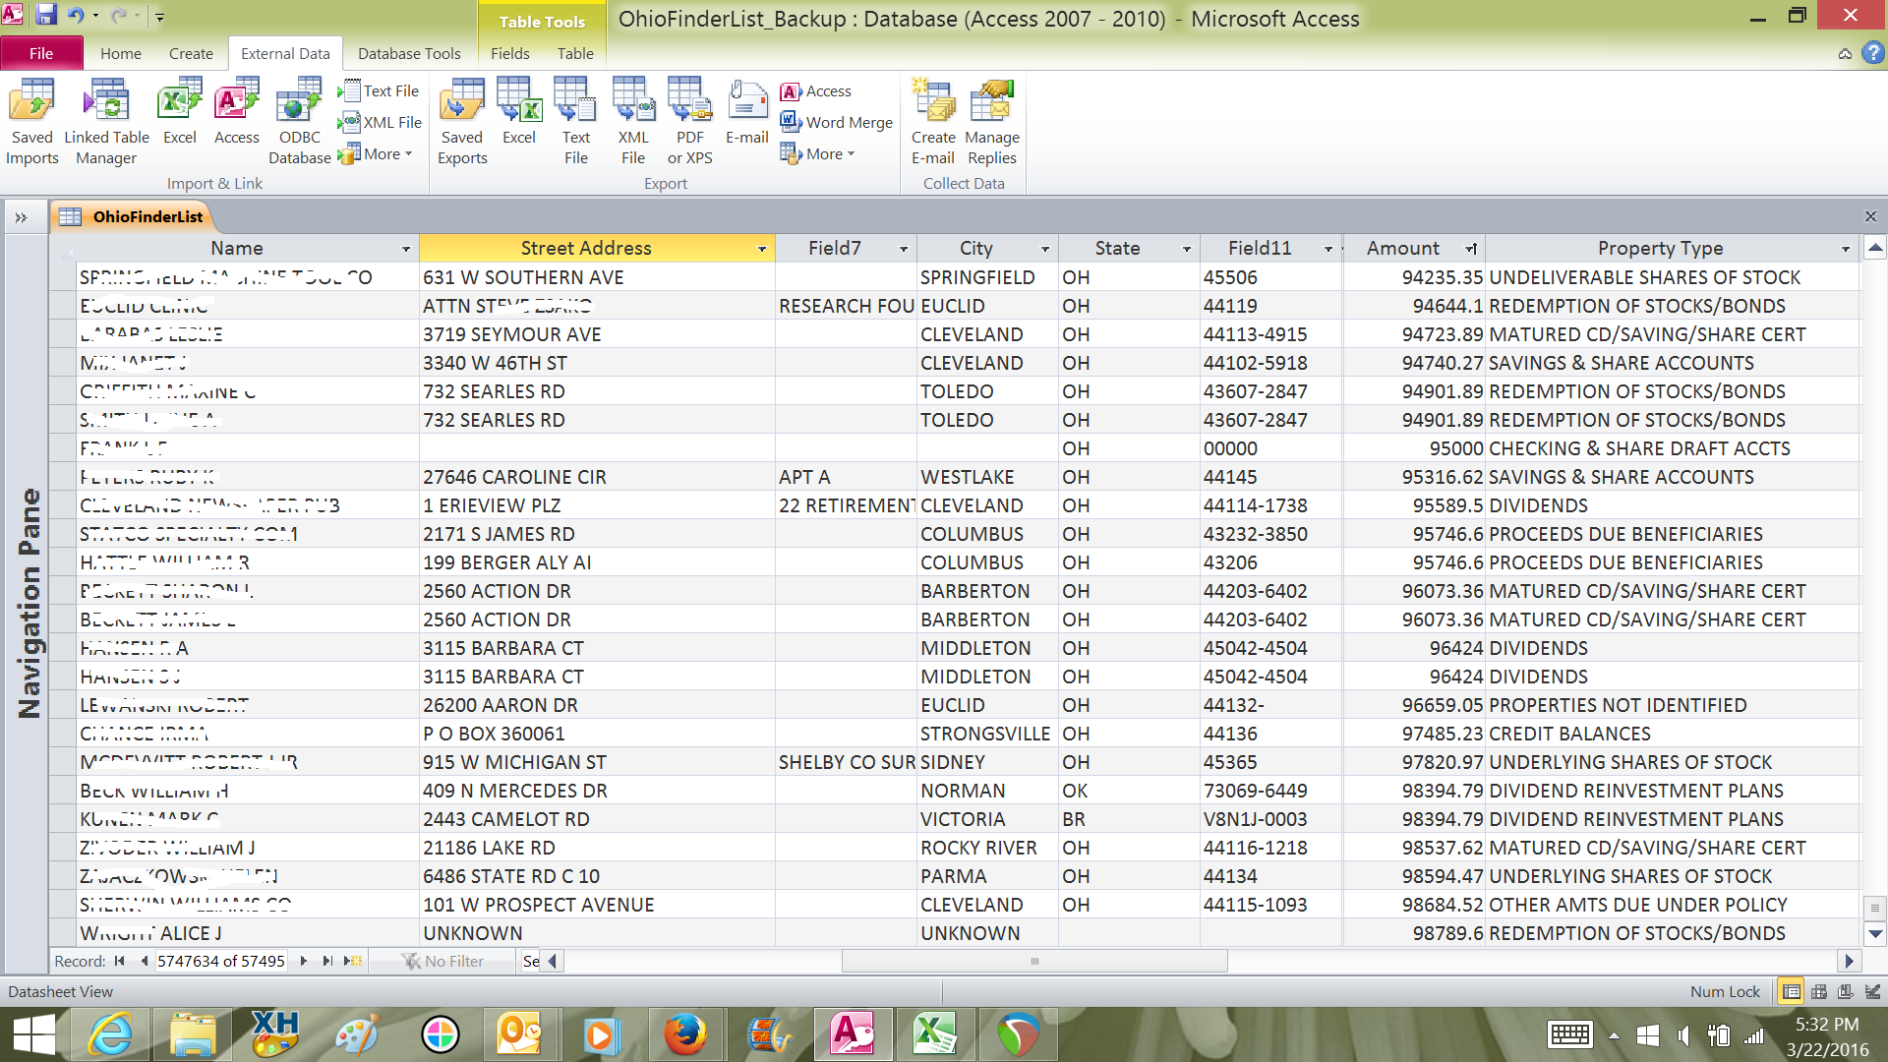Image resolution: width=1888 pixels, height=1062 pixels.
Task: Open File Explorer from taskbar
Action: [193, 1034]
